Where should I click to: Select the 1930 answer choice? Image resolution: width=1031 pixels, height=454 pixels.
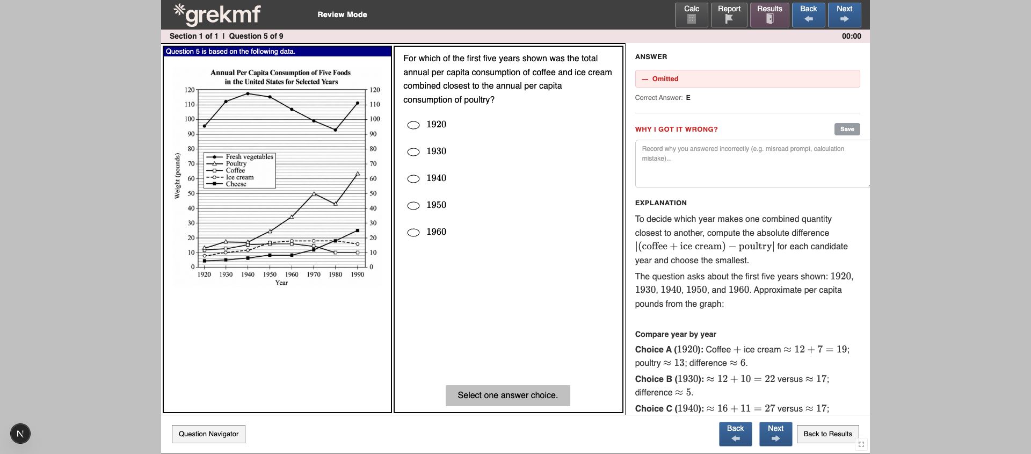point(413,152)
